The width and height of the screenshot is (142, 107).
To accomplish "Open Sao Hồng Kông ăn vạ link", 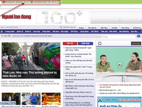I will point(79,104).
